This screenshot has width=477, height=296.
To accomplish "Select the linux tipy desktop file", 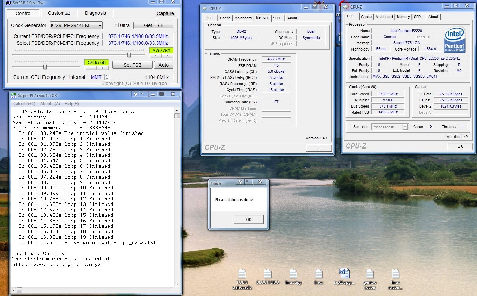I will (x=293, y=277).
